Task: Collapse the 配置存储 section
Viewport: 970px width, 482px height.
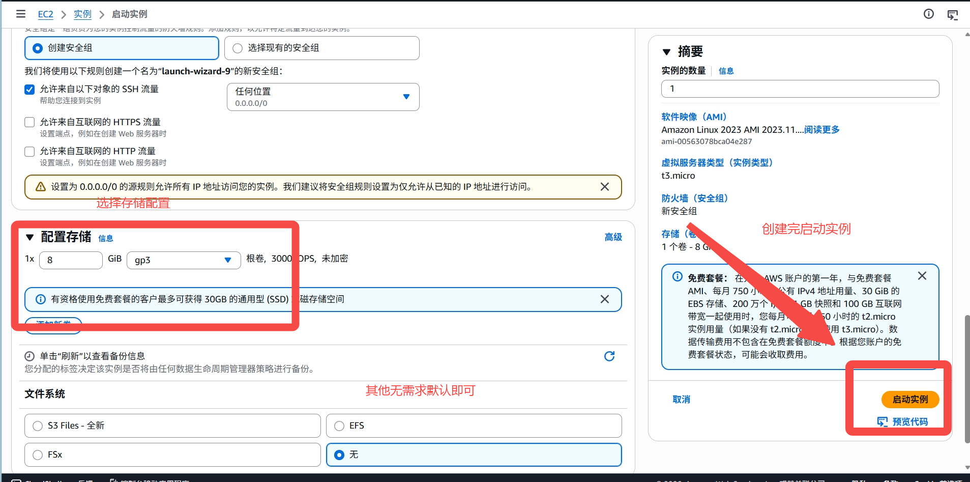Action: click(x=30, y=237)
